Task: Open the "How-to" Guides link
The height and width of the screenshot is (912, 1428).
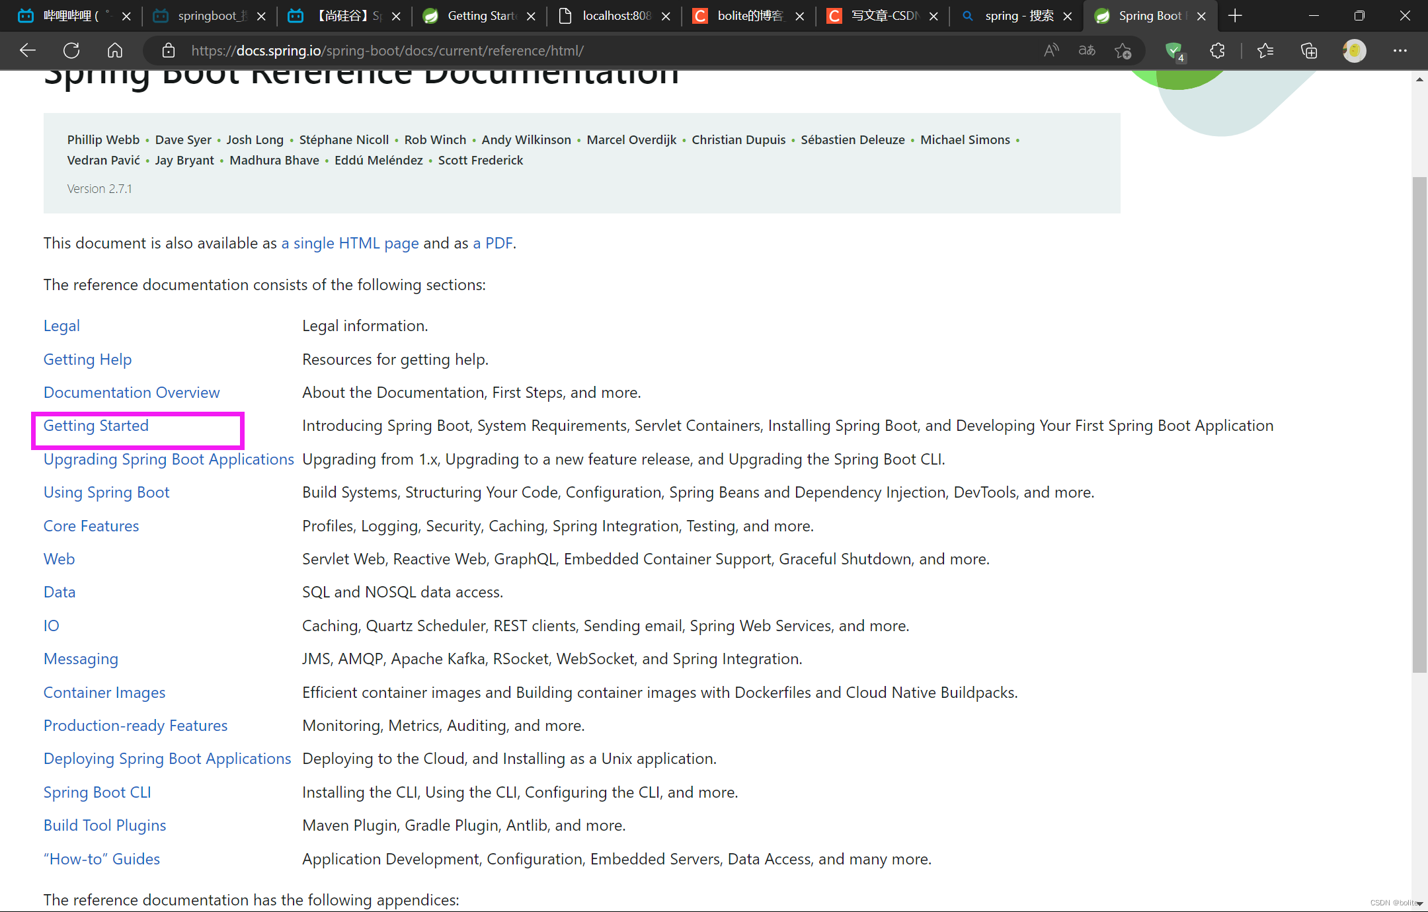Action: click(102, 859)
